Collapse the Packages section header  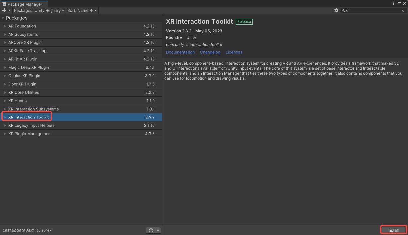point(3,18)
